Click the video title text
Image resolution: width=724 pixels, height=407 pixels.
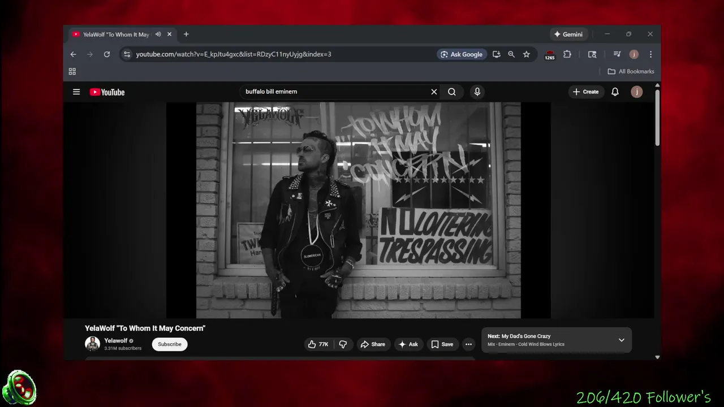pyautogui.click(x=145, y=328)
